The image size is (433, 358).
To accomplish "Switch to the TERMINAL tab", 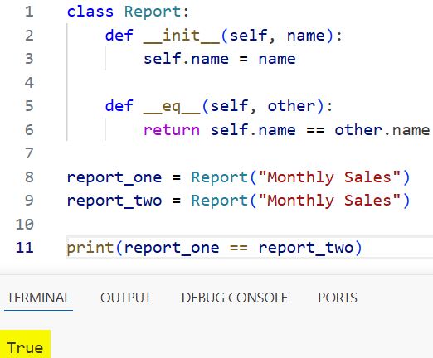I will coord(38,298).
